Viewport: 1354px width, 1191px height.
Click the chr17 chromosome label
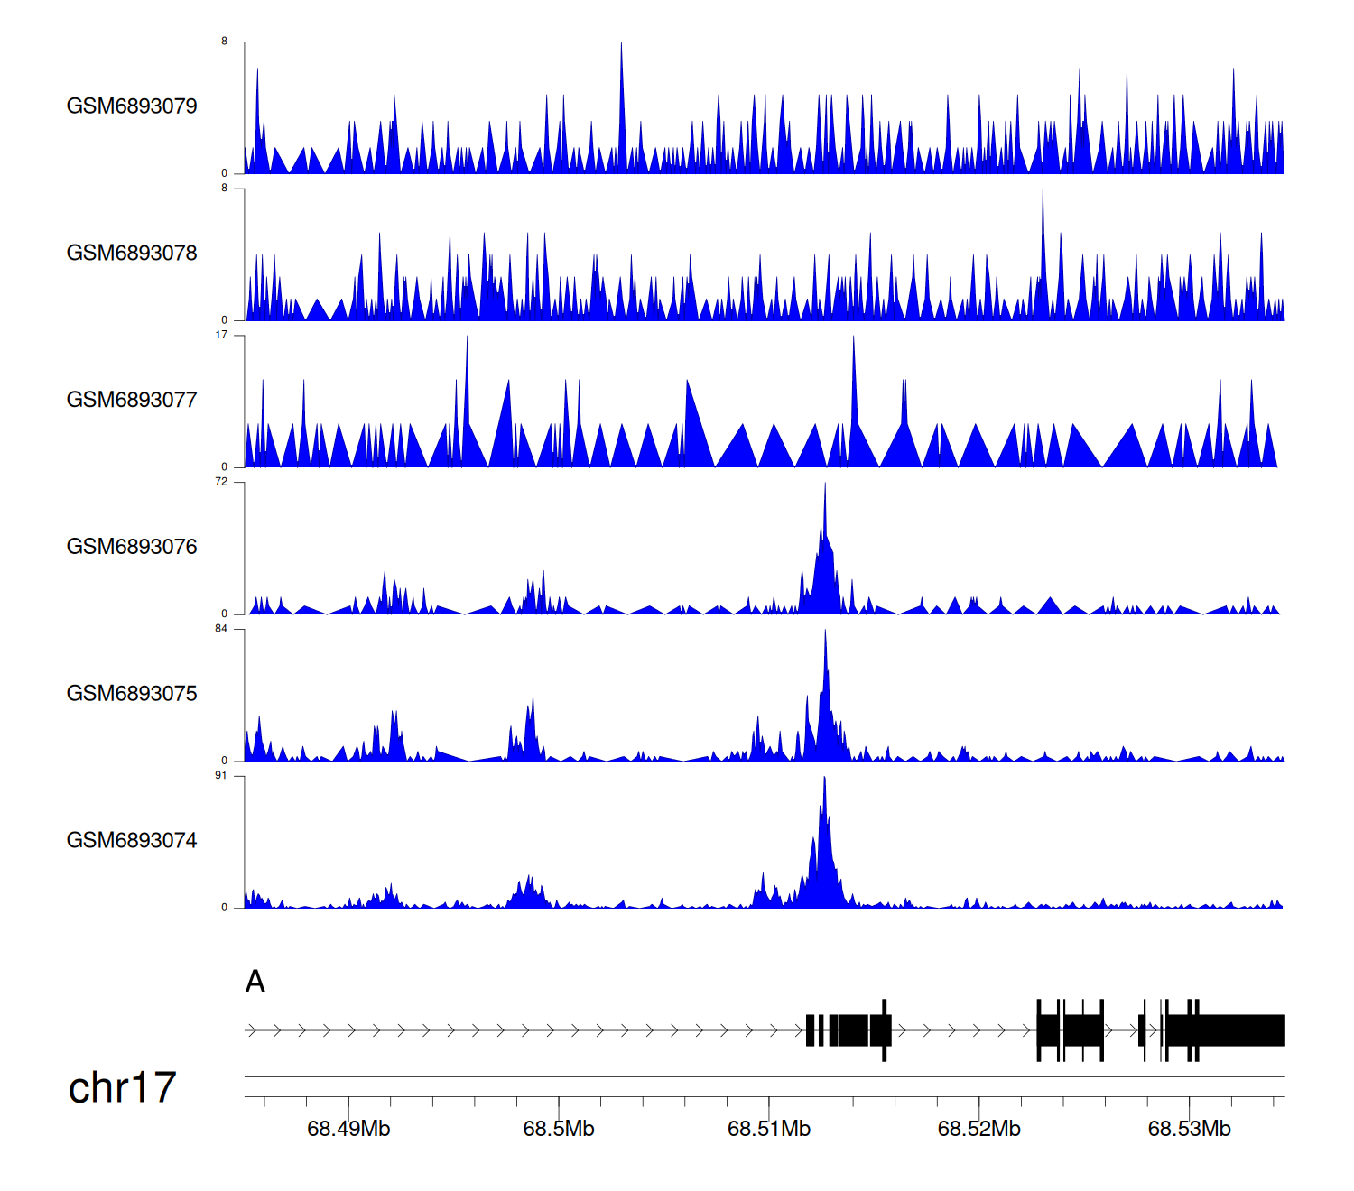pyautogui.click(x=122, y=1088)
